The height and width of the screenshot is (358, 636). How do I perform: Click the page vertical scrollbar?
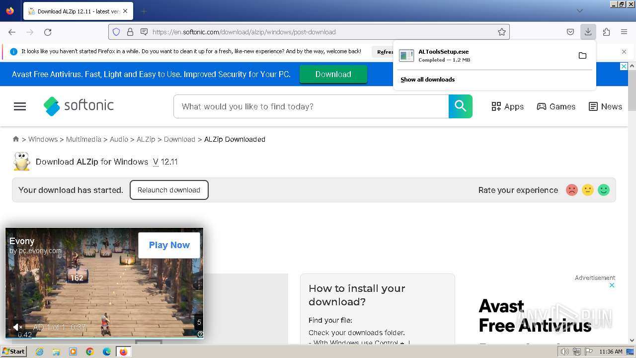coord(632,90)
